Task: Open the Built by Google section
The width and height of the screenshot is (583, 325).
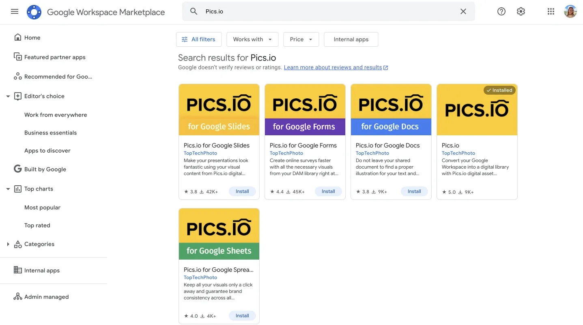Action: (45, 169)
